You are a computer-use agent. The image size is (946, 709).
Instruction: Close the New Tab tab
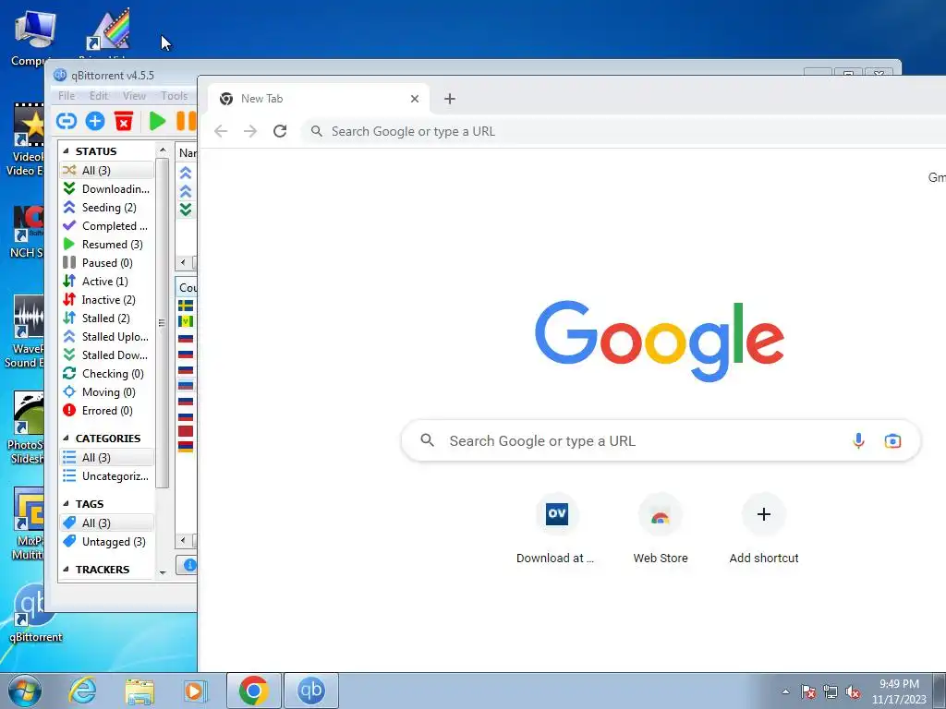(415, 99)
